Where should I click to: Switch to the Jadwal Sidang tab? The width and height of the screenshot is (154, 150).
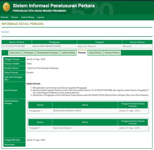[68, 53]
